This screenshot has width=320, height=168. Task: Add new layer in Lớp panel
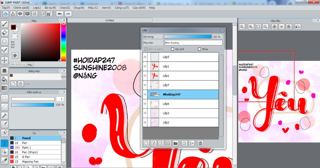(146, 143)
